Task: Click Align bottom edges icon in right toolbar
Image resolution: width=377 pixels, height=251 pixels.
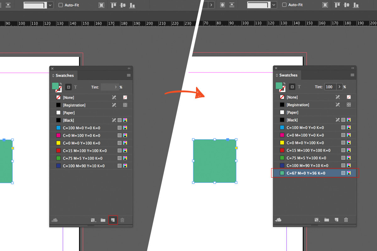Action: tap(356, 5)
